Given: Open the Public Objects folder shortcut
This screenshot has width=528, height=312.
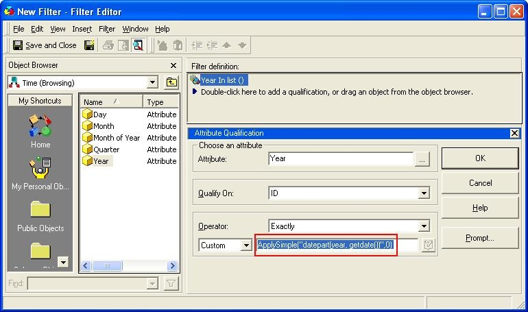Looking at the screenshot, I should point(40,215).
